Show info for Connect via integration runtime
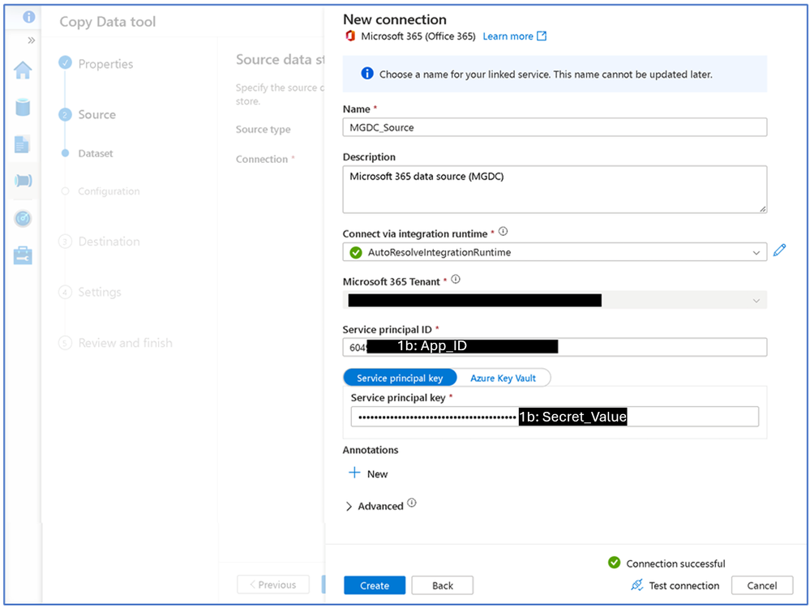Viewport: 810px width, 608px height. 504,231
